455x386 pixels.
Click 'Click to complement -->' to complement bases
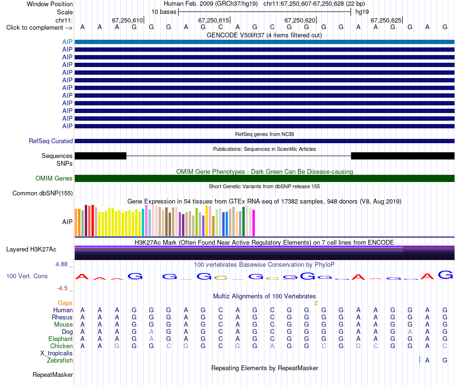pos(39,28)
